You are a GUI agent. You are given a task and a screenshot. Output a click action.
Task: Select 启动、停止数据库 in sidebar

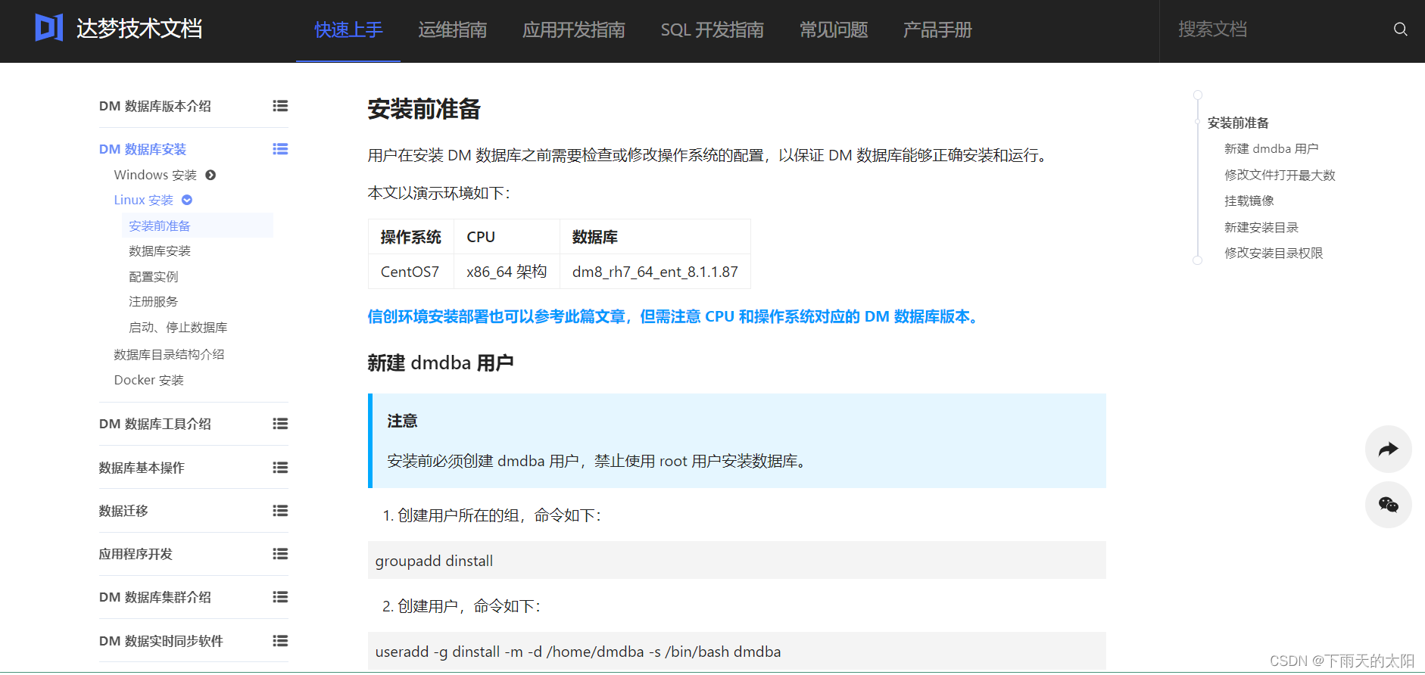click(178, 327)
